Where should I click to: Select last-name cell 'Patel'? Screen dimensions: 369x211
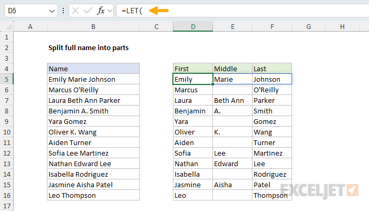[272, 185]
